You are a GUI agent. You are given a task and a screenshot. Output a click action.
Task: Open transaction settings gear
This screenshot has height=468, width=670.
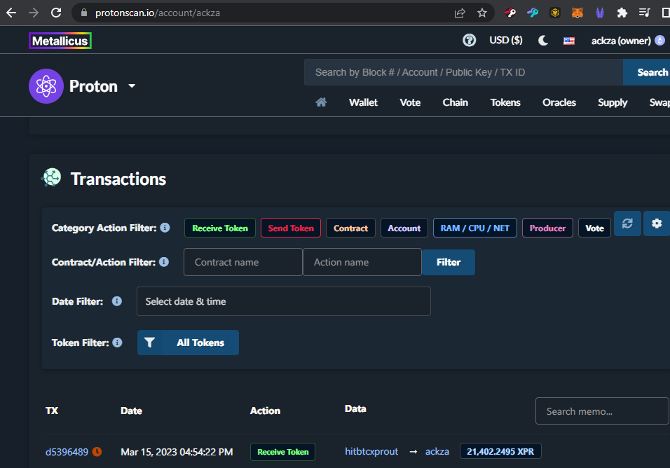tap(656, 223)
